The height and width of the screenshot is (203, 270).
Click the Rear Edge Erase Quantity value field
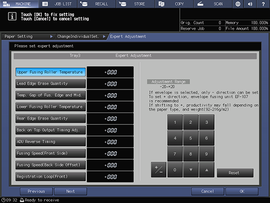pyautogui.click(x=110, y=119)
